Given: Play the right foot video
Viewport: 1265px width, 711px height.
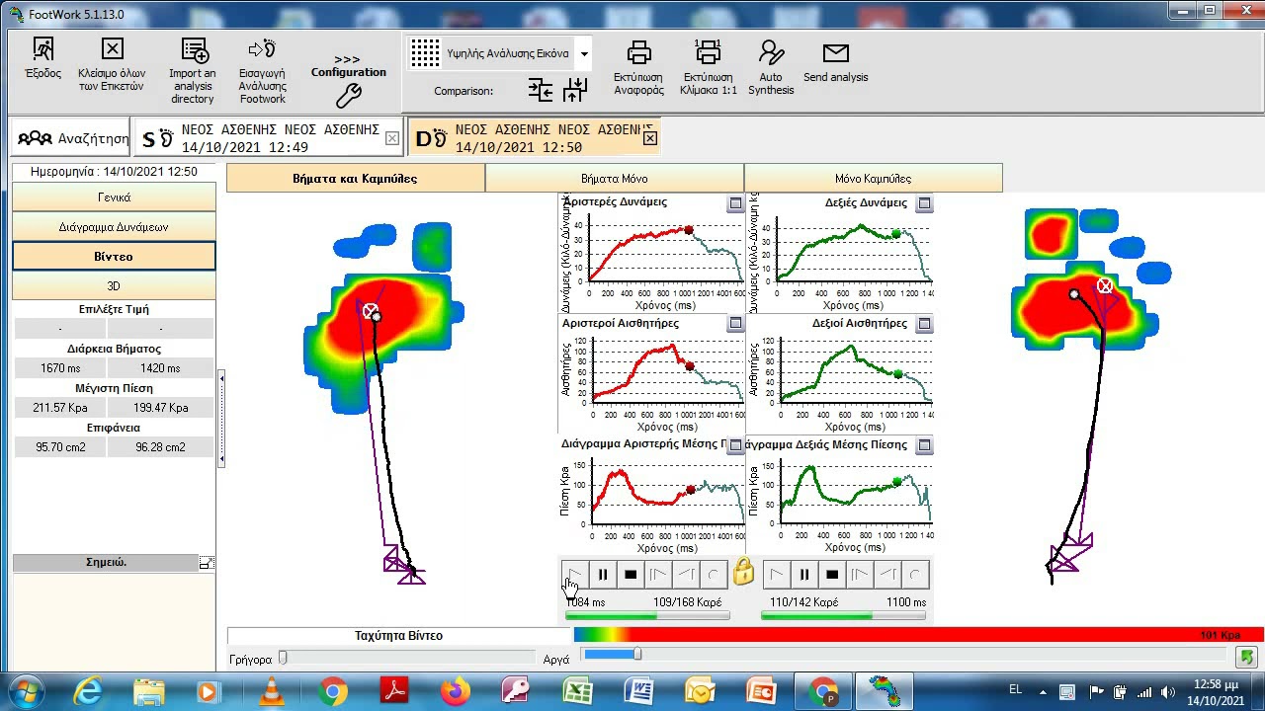Looking at the screenshot, I should click(x=777, y=575).
